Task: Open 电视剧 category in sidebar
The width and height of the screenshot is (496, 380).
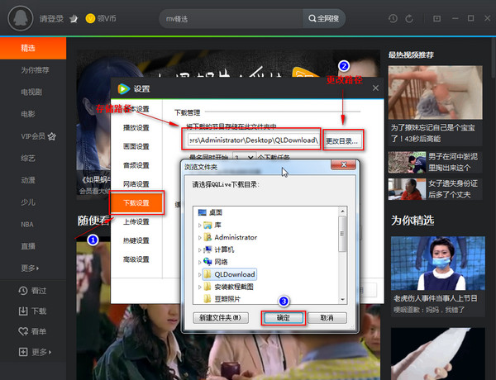Action: tap(33, 92)
